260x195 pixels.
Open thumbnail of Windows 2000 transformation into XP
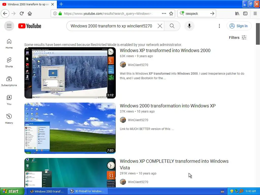(70, 128)
